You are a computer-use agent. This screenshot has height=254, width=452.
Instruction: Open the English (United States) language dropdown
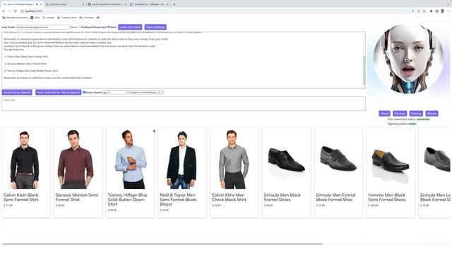144,92
